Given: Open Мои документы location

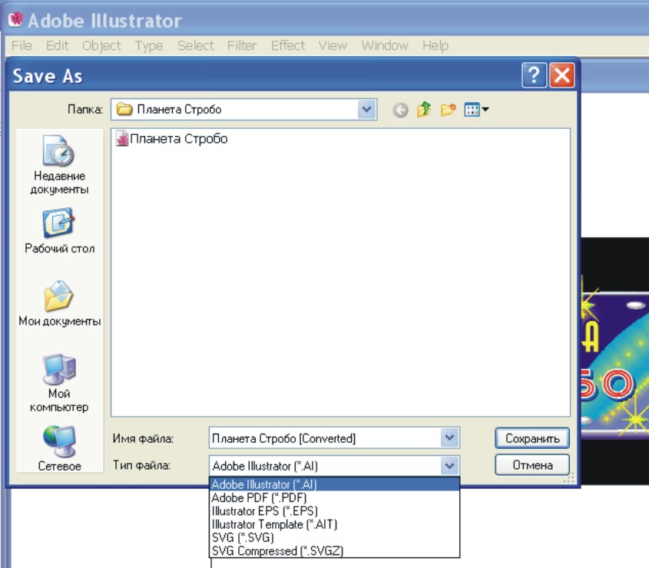Looking at the screenshot, I should (59, 303).
